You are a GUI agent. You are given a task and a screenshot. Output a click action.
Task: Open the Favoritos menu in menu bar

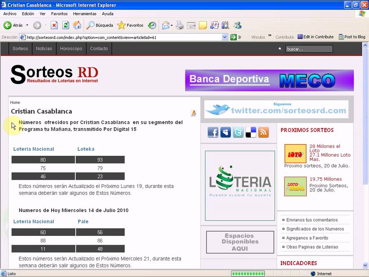pyautogui.click(x=59, y=14)
